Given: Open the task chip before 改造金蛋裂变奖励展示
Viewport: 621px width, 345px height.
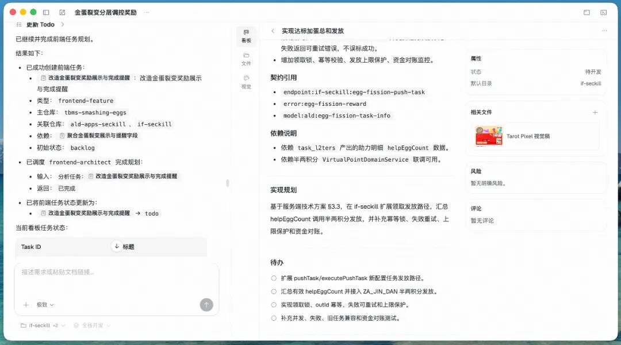Looking at the screenshot, I should tap(85, 78).
